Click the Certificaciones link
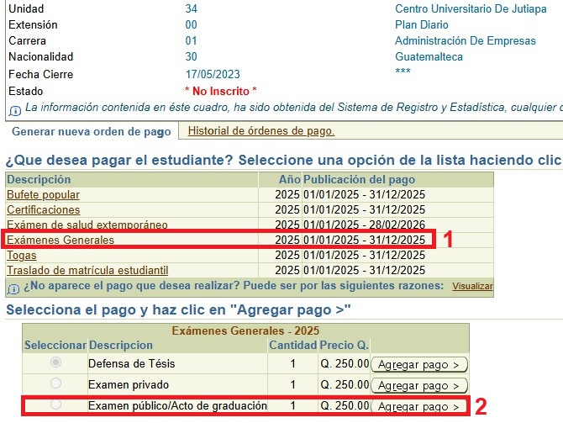 (43, 210)
